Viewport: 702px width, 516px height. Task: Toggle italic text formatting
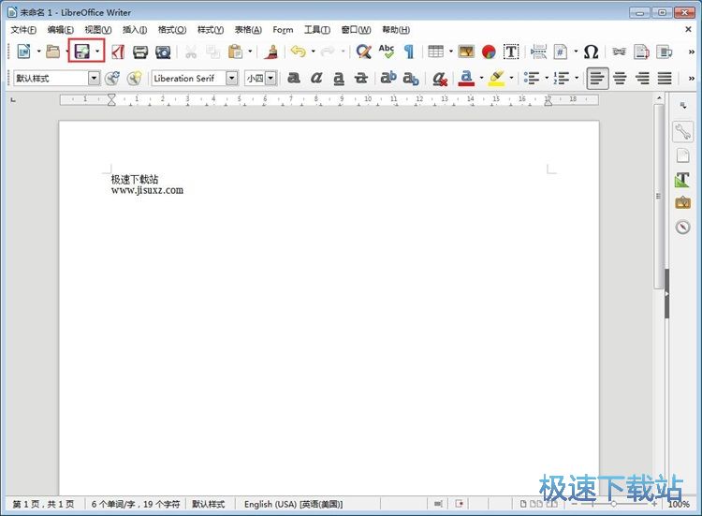pos(316,79)
